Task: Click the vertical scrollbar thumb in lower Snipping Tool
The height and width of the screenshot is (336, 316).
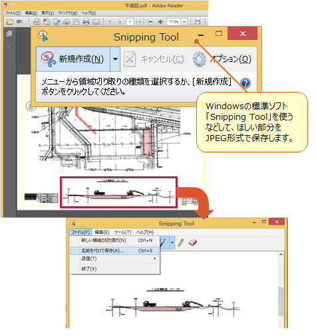Action: click(281, 301)
